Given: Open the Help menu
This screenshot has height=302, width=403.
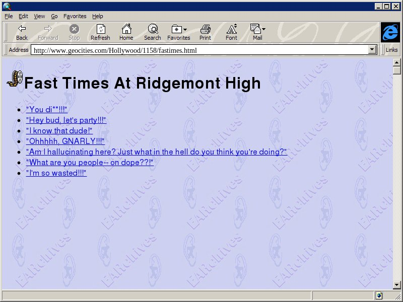Looking at the screenshot, I should (97, 16).
